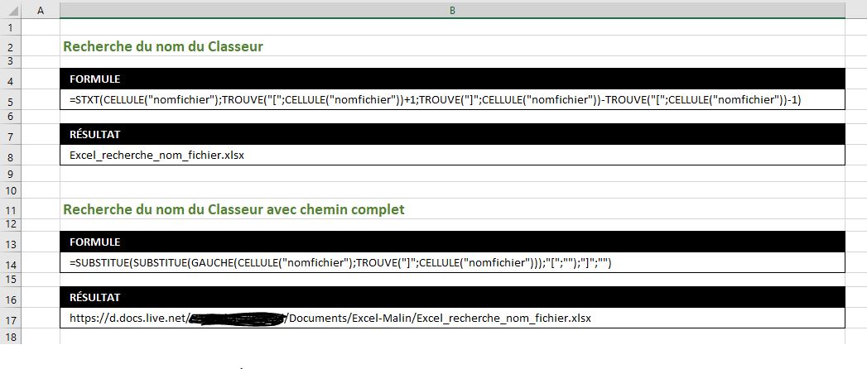The image size is (867, 369).
Task: Select row 2 header
Action: [x=10, y=46]
